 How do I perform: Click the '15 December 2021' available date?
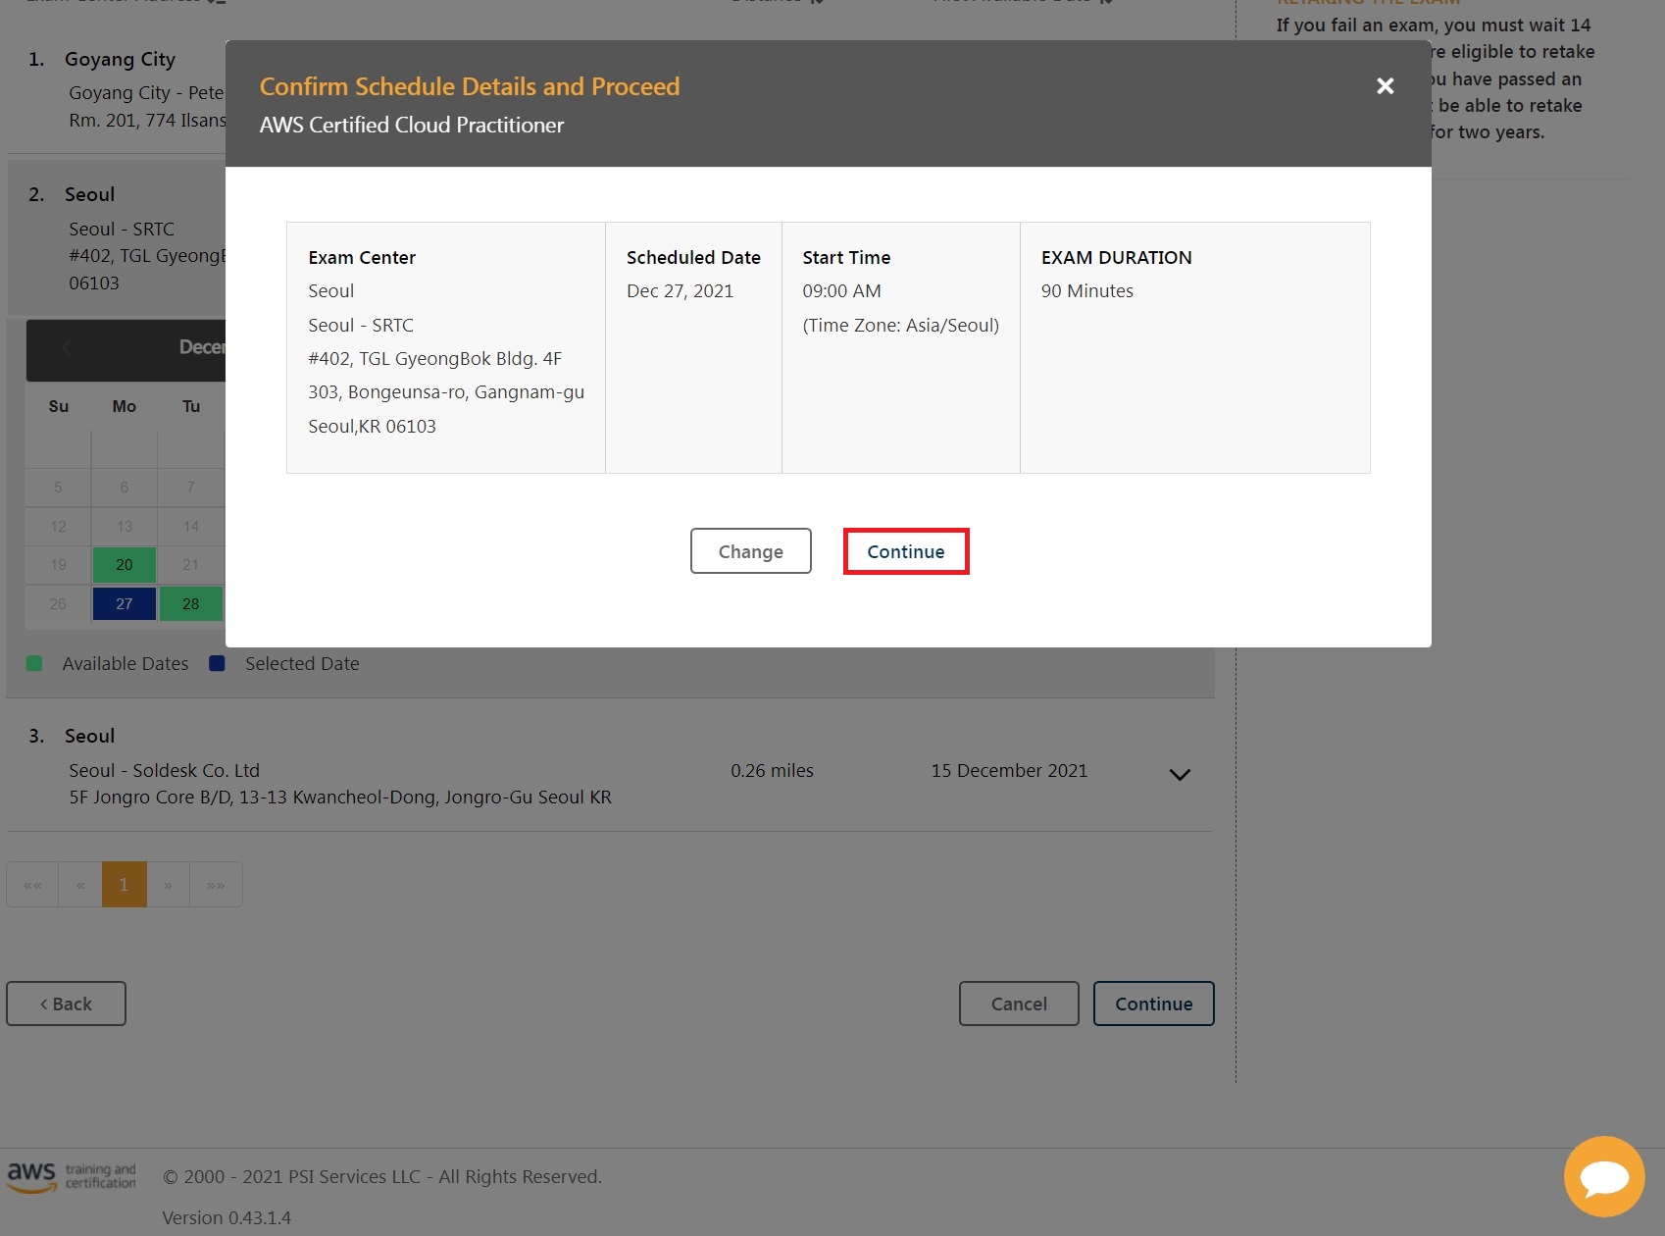(x=1009, y=770)
